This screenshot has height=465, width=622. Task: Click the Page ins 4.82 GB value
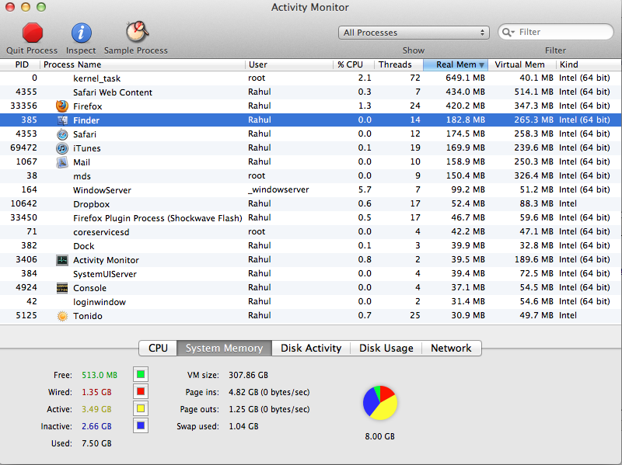(x=269, y=392)
